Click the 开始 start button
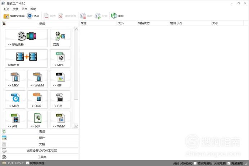Screen dimensions: 249x166 point(101,16)
